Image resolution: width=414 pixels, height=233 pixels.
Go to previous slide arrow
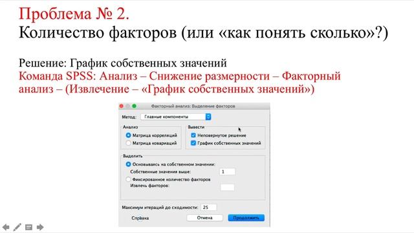tap(6, 227)
